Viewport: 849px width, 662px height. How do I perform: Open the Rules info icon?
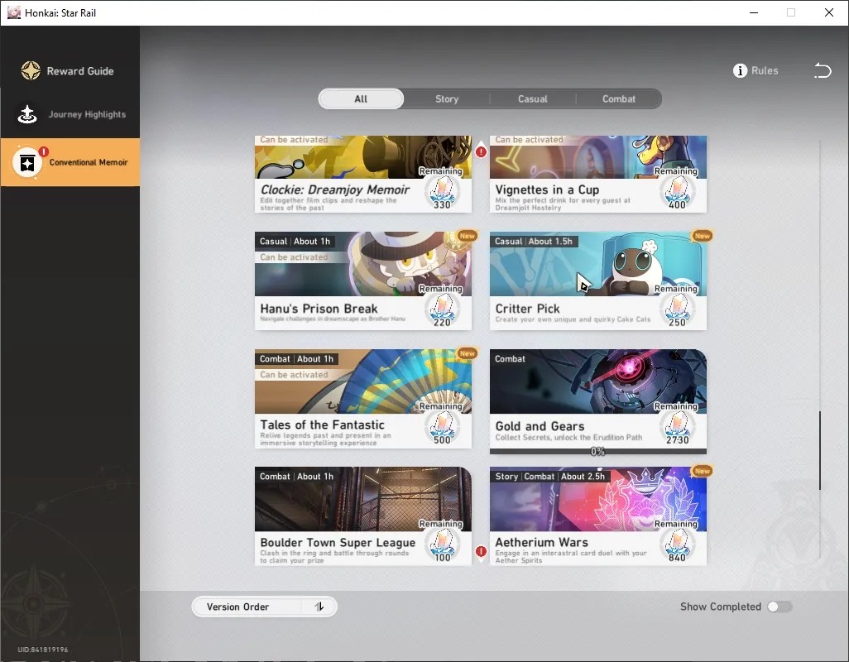[740, 71]
